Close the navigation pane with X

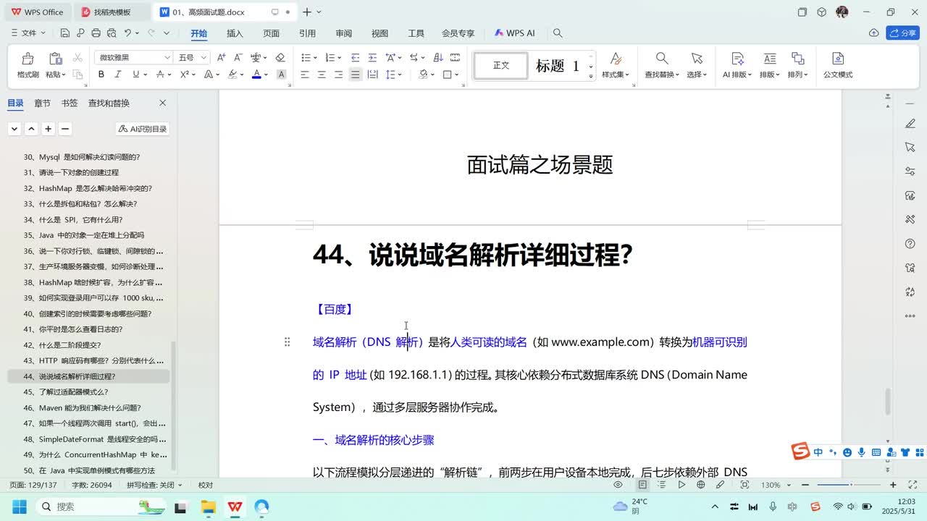(162, 103)
